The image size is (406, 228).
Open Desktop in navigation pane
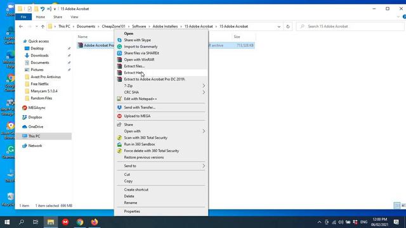[x=37, y=48]
